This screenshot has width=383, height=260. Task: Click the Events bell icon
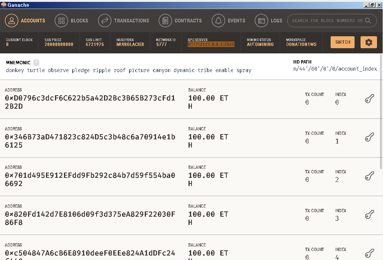218,21
